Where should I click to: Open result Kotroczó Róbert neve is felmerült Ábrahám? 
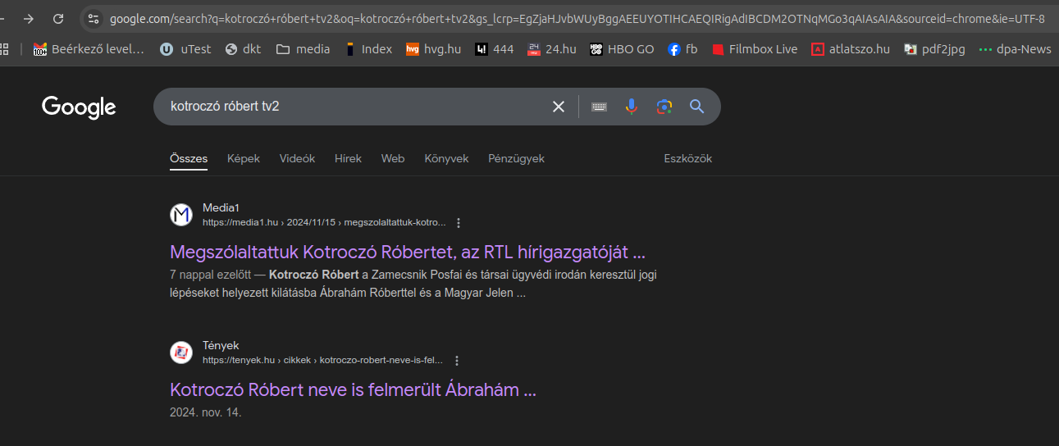353,389
